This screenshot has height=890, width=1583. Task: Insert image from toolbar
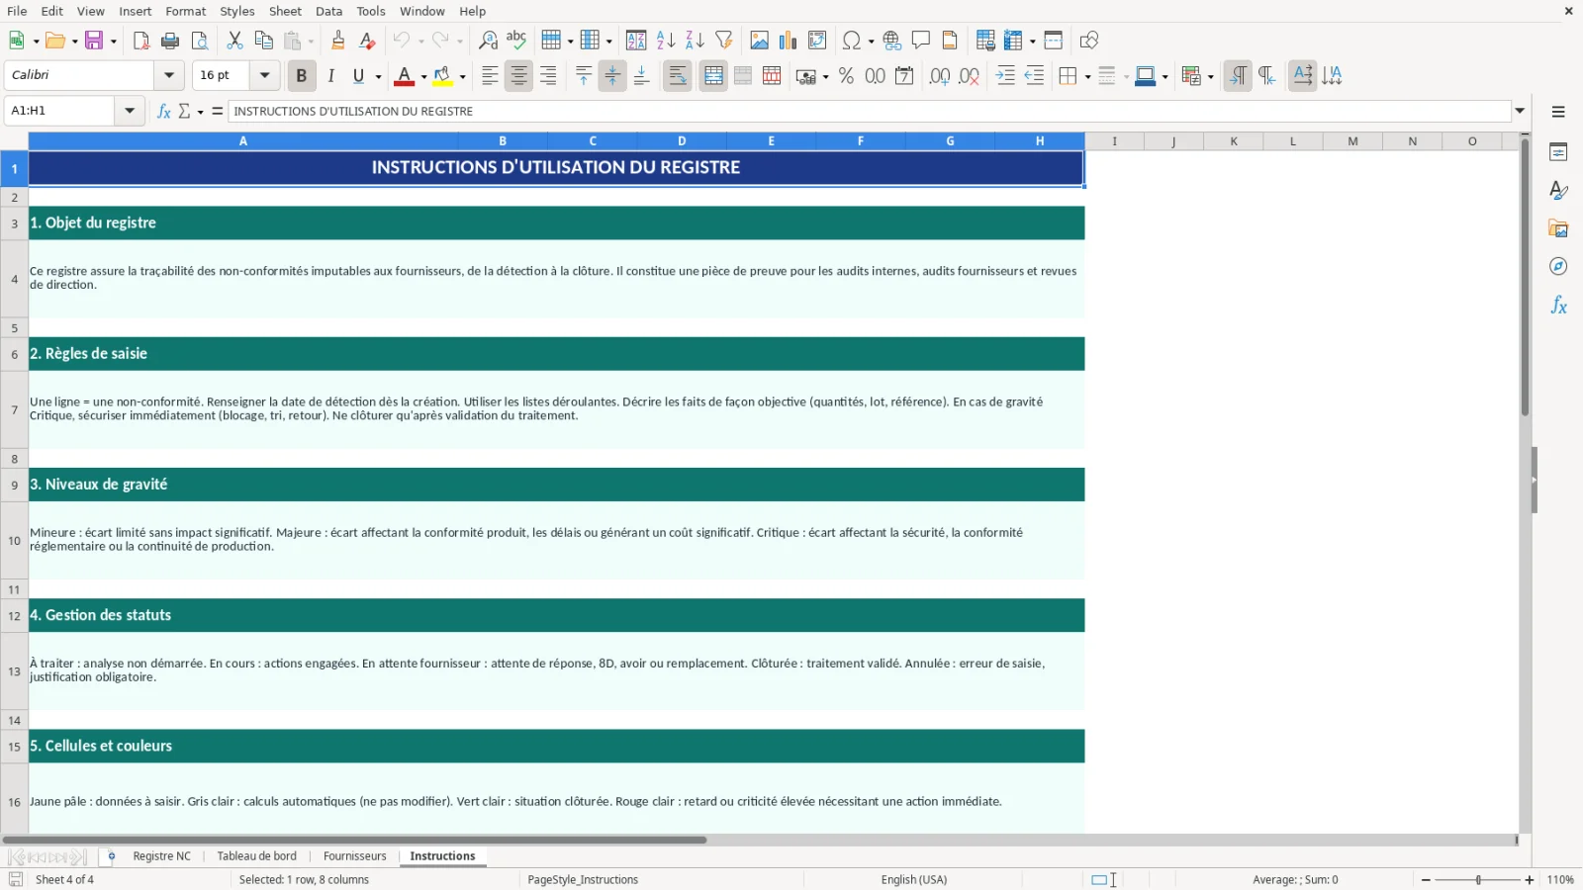click(759, 41)
